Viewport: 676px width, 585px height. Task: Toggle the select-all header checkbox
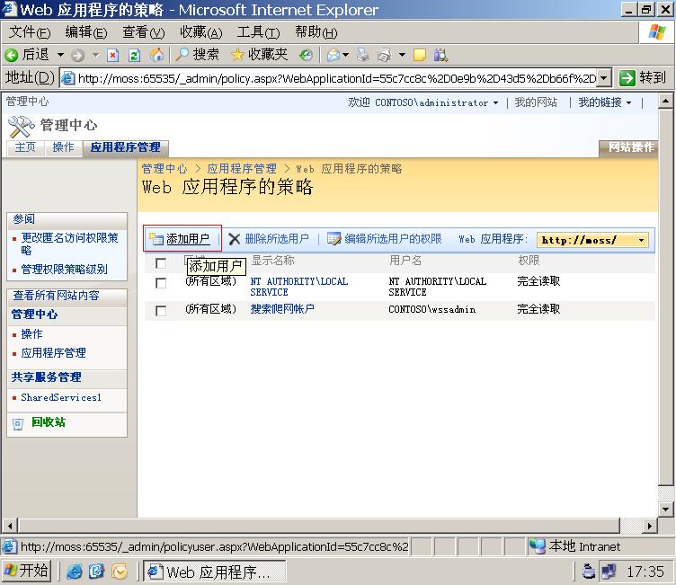coord(161,263)
